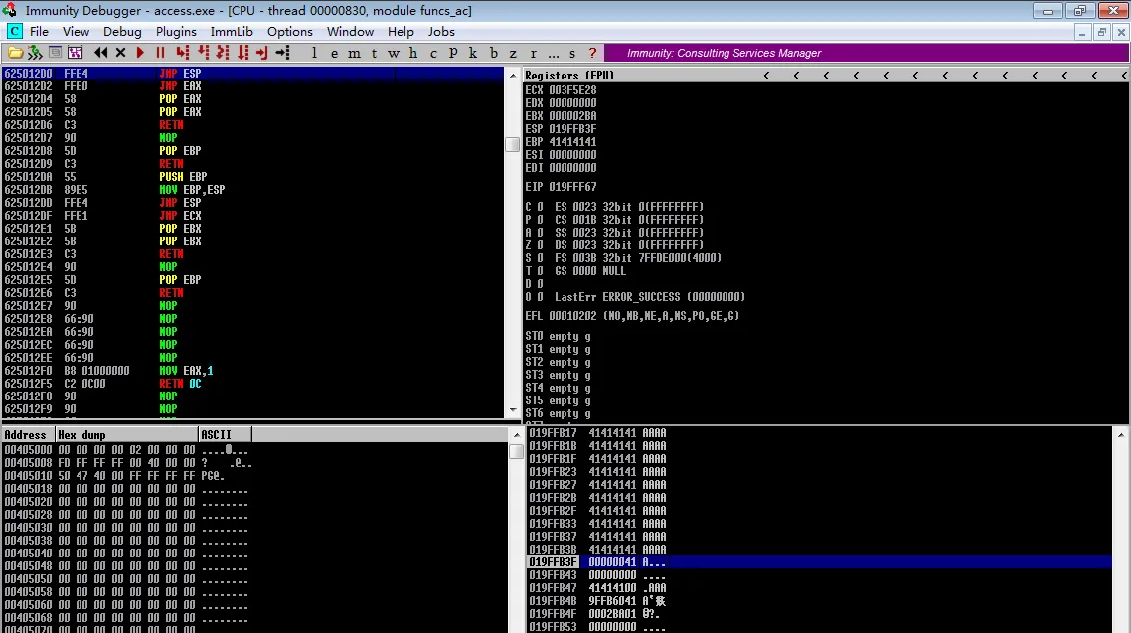Open executable file with folder icon

15,53
